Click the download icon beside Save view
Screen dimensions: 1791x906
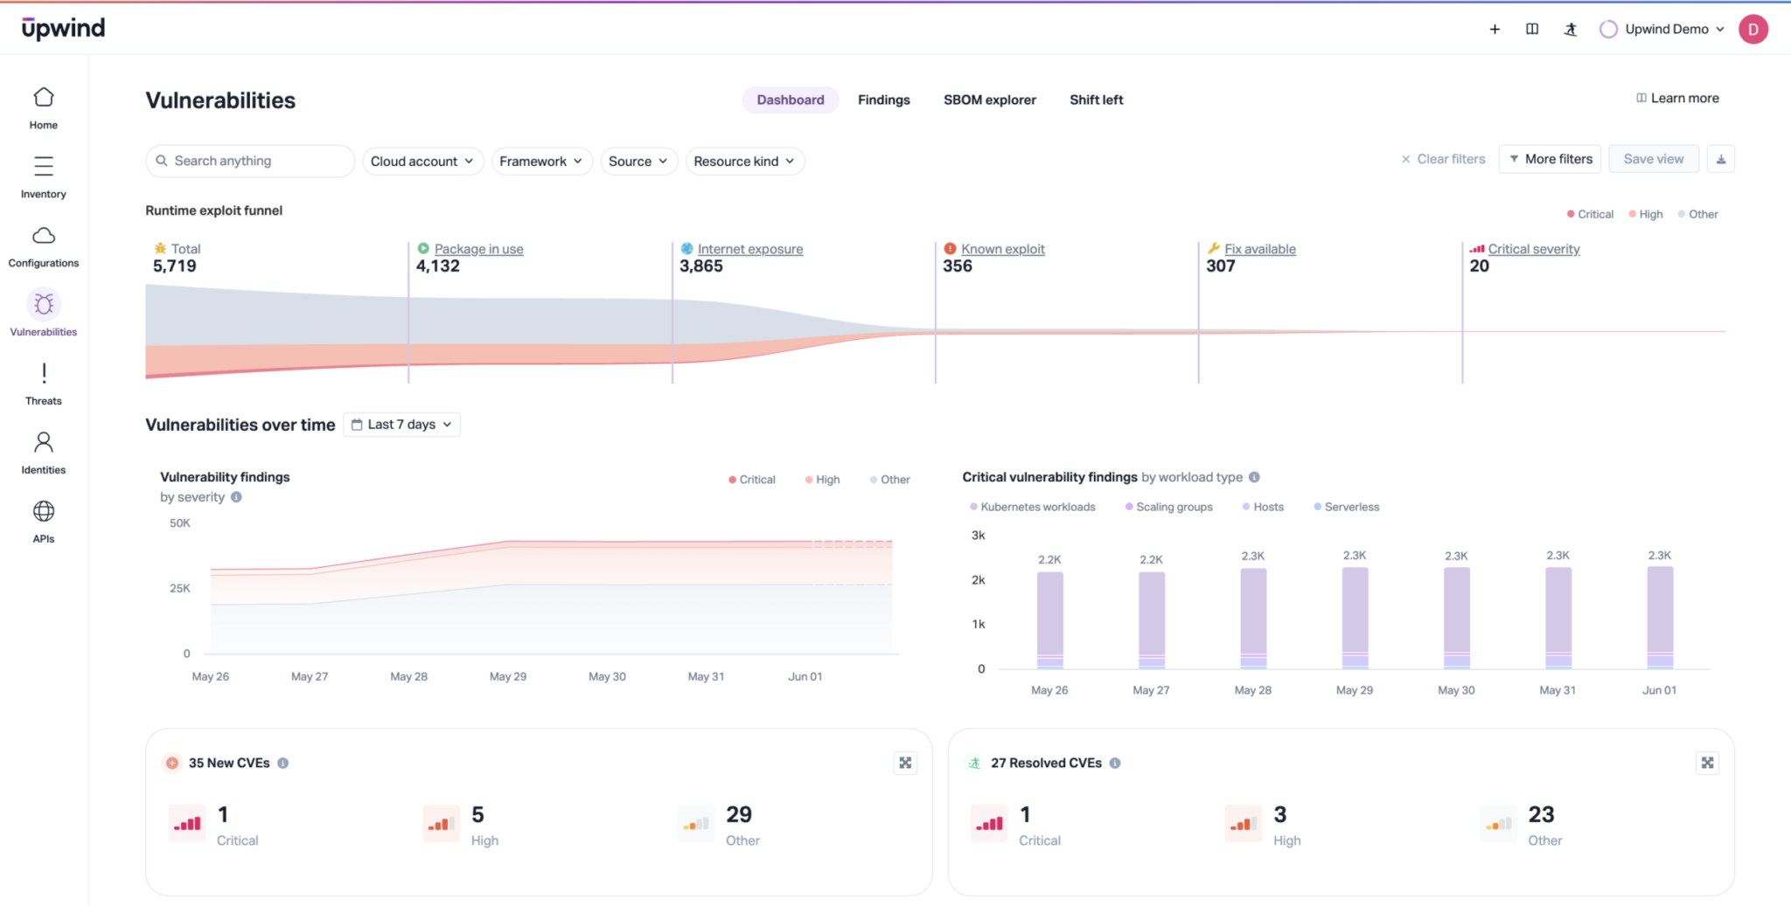pyautogui.click(x=1720, y=159)
